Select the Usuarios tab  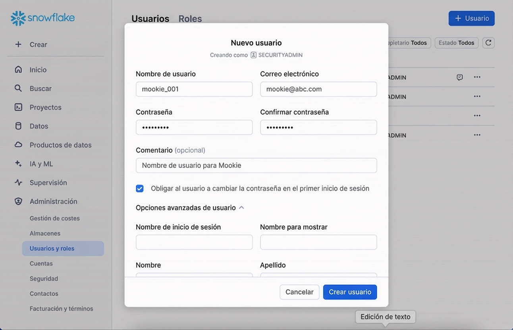pos(150,19)
